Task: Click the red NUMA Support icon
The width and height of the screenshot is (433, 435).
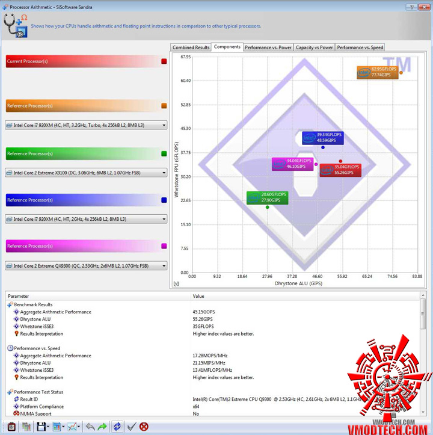Action: (x=16, y=413)
